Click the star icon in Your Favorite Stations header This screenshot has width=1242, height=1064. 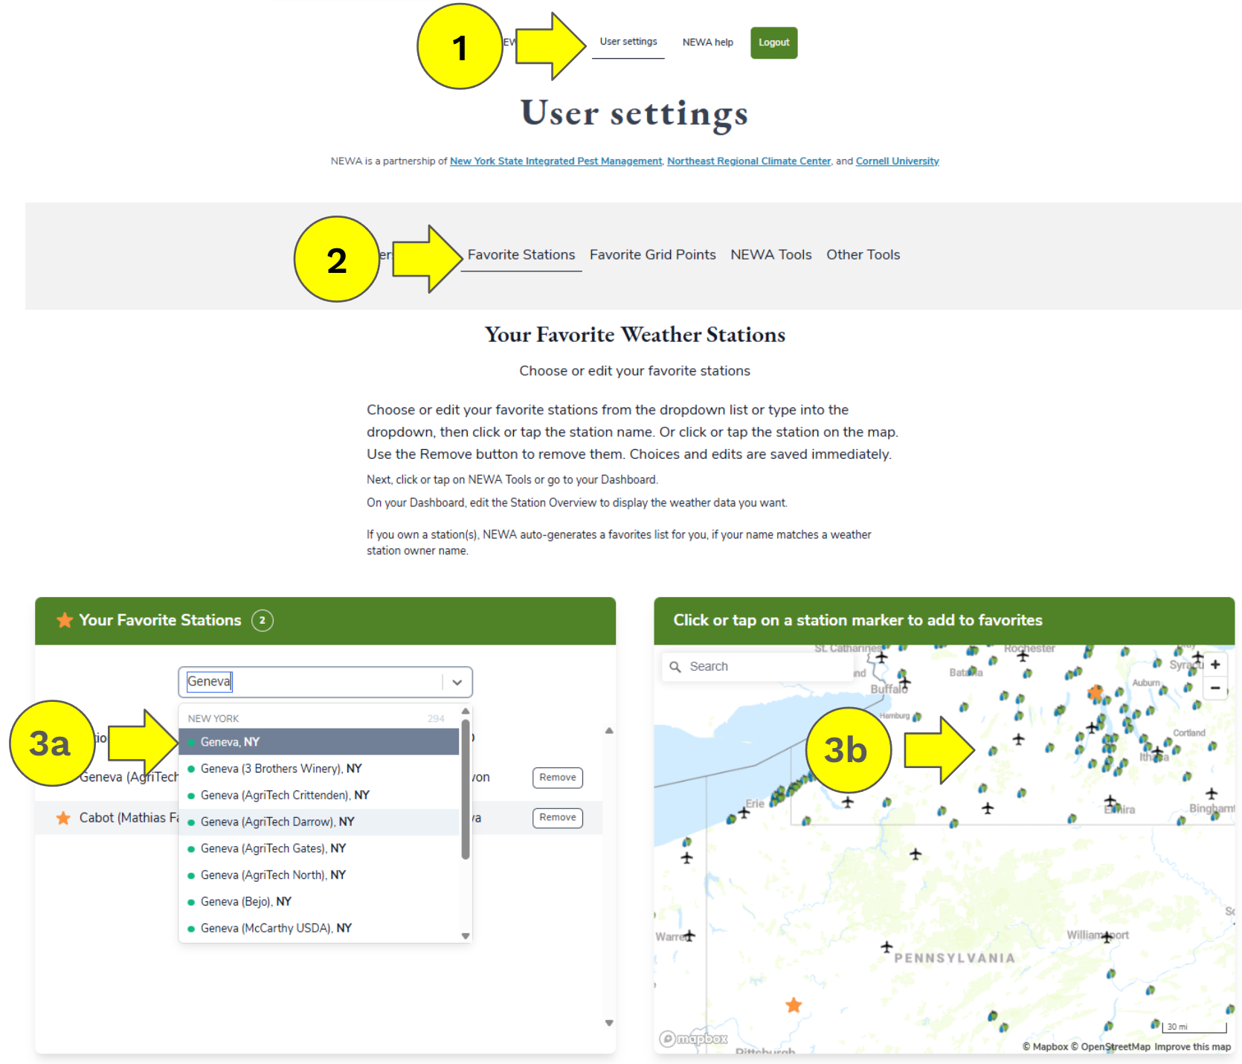(64, 620)
